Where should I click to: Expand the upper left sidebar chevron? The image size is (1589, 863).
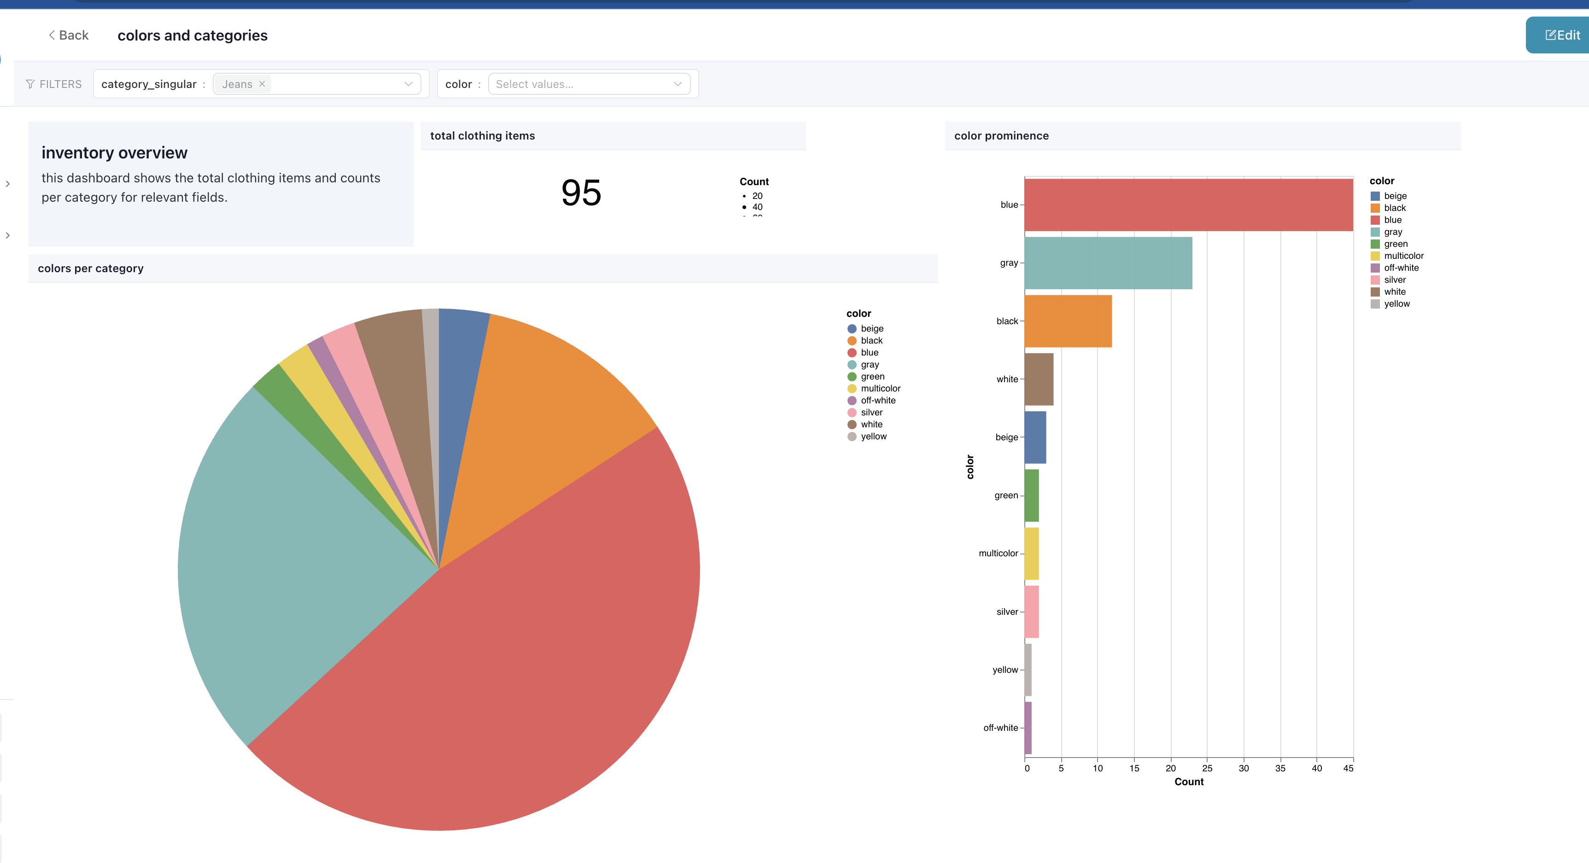coord(7,184)
